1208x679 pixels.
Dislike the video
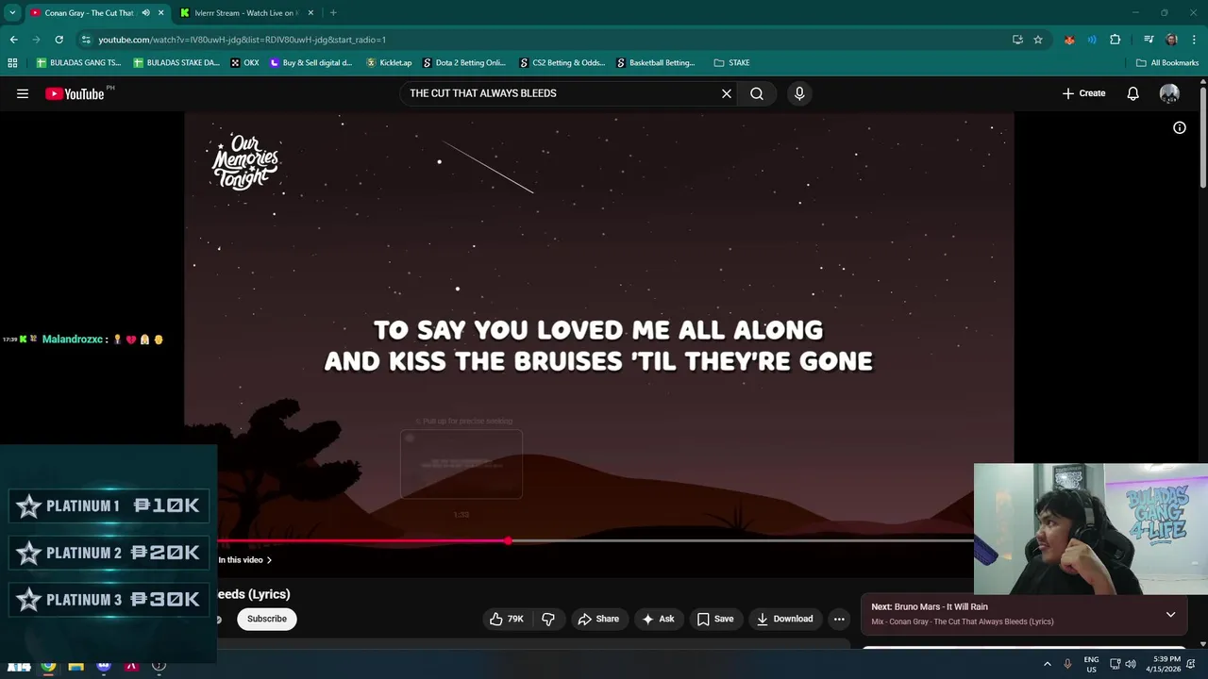coord(548,619)
